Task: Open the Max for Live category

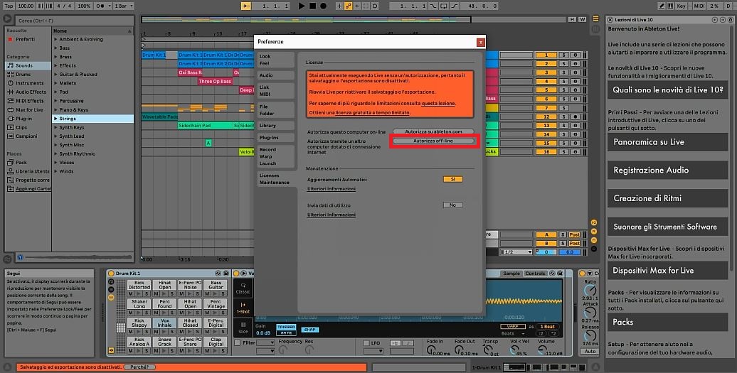Action: (x=29, y=110)
